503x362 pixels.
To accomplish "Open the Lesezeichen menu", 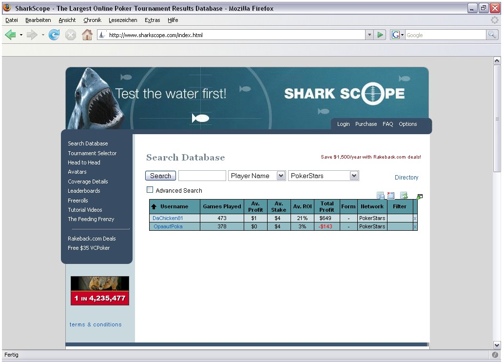I will [x=123, y=20].
